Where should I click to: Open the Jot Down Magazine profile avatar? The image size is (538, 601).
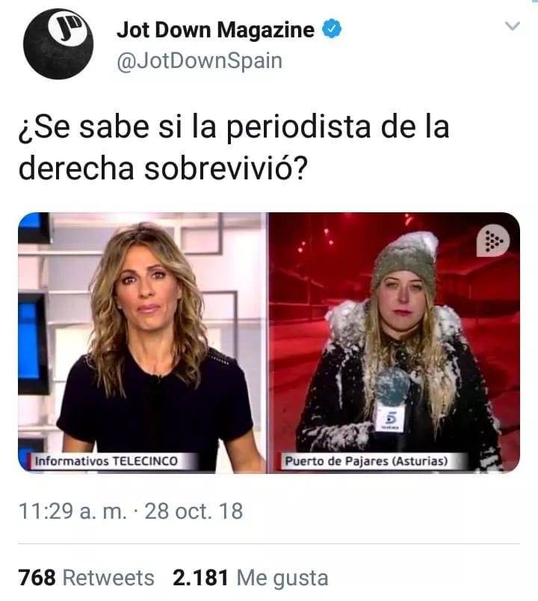click(x=58, y=43)
